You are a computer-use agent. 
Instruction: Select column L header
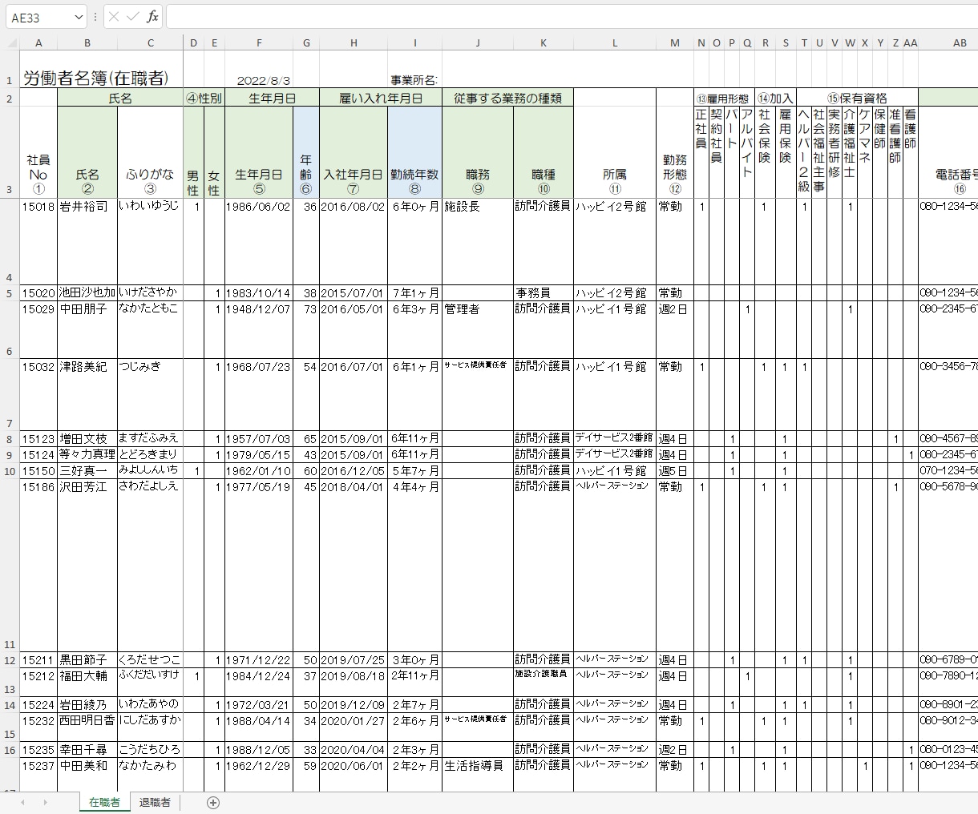(615, 43)
